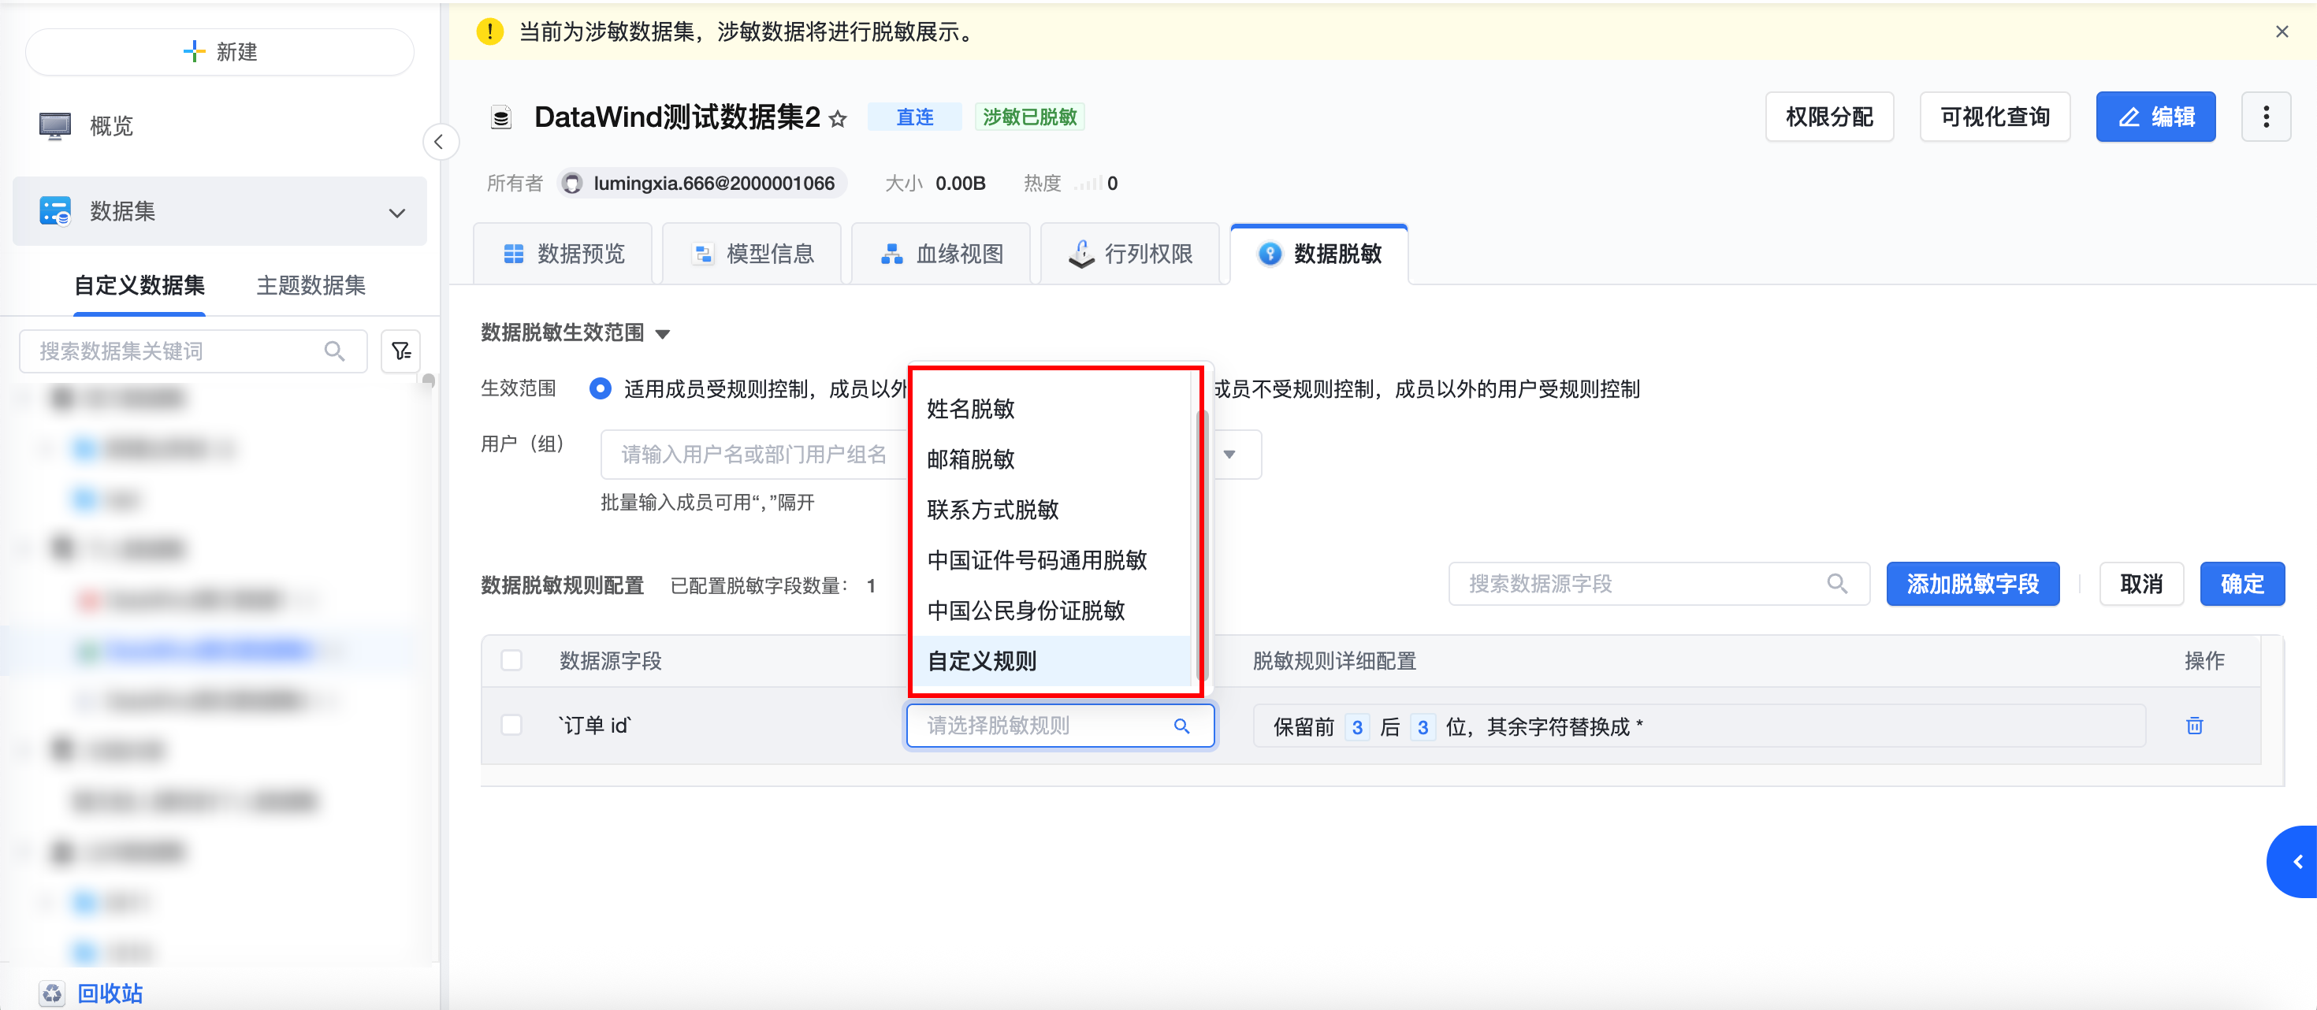Collapse the 数据脱敏生效范围 section

click(663, 334)
